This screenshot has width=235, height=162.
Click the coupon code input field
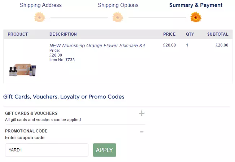[x=47, y=150]
